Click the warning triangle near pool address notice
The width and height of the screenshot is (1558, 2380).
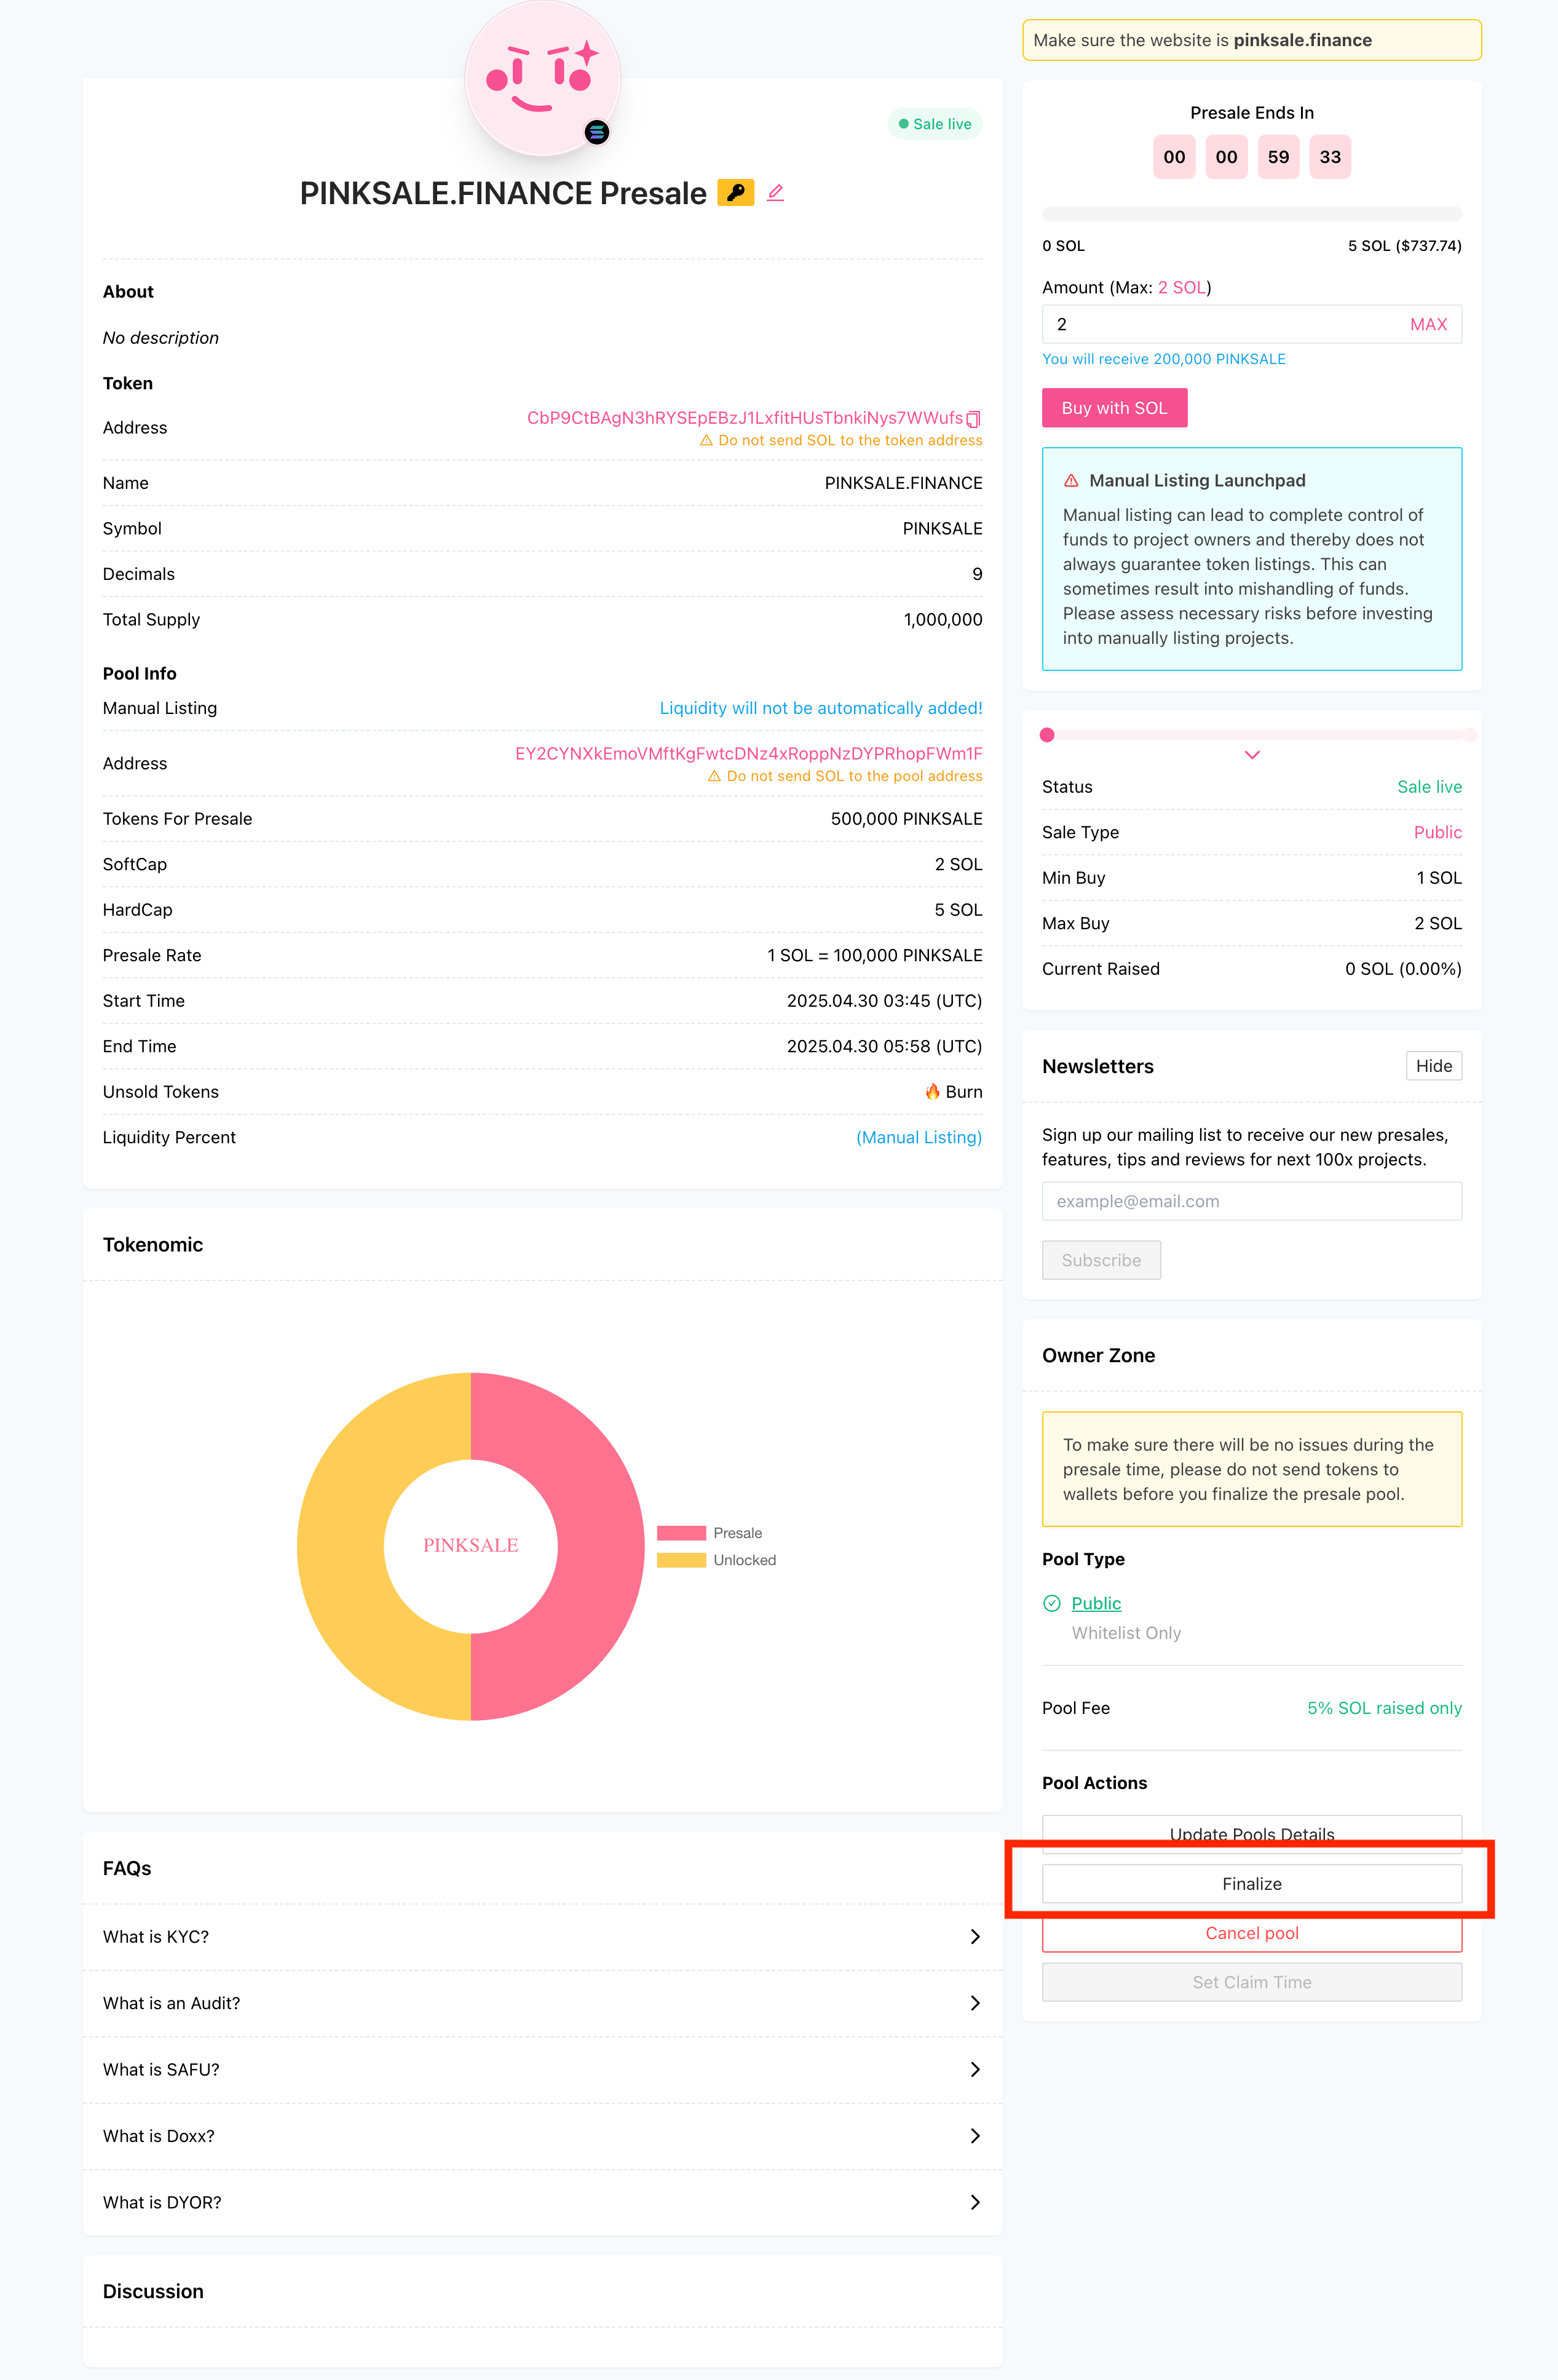(x=714, y=777)
